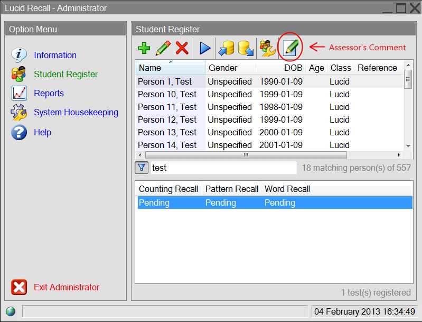The height and width of the screenshot is (322, 422).
Task: Click the red X Delete Student icon
Action: (x=182, y=48)
